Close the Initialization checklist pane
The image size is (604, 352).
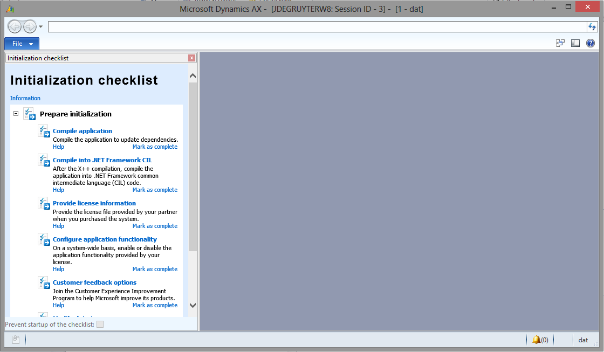[x=191, y=58]
